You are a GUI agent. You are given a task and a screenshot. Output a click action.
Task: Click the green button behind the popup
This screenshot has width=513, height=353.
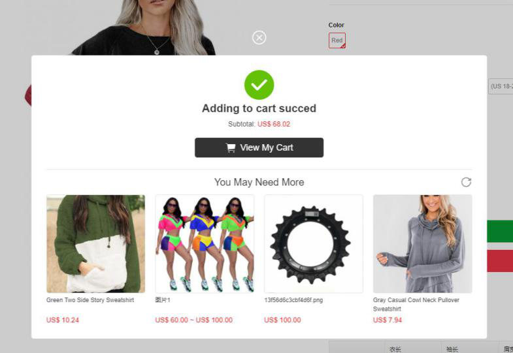(x=500, y=231)
